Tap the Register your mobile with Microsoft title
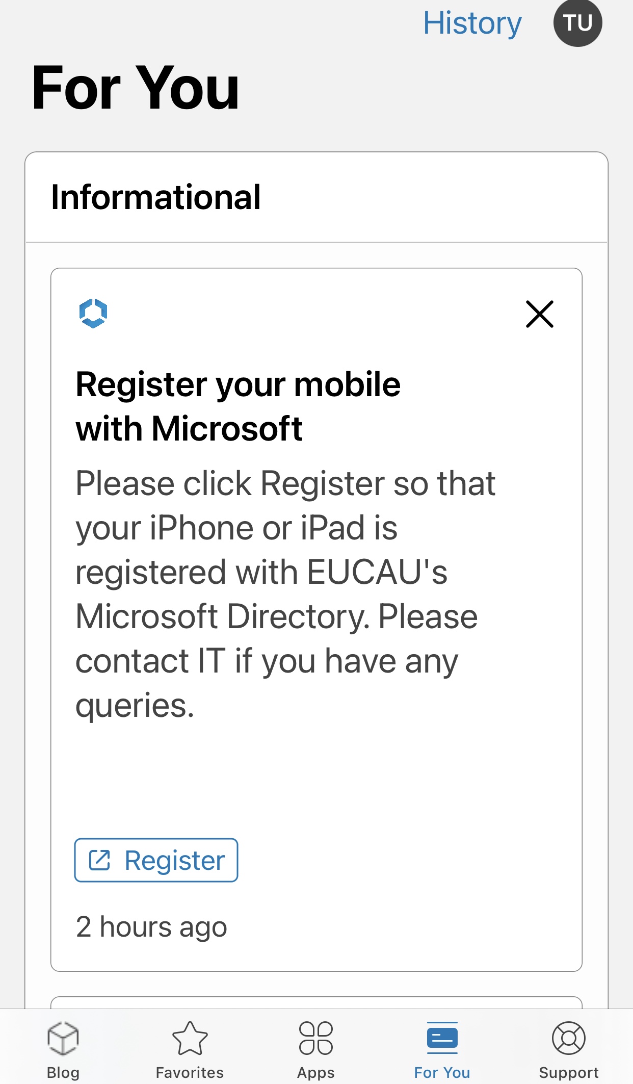 click(238, 406)
